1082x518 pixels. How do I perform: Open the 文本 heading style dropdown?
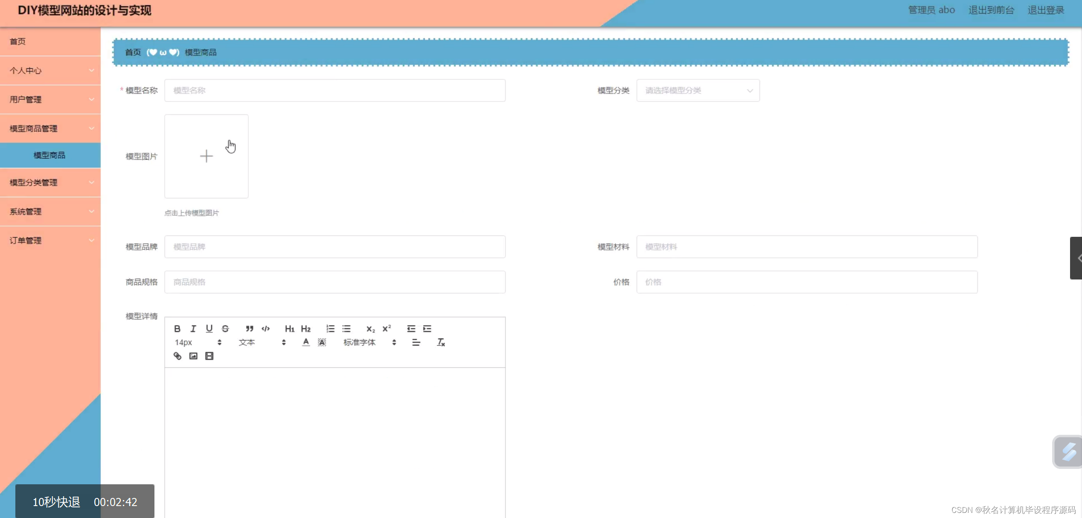coord(262,342)
